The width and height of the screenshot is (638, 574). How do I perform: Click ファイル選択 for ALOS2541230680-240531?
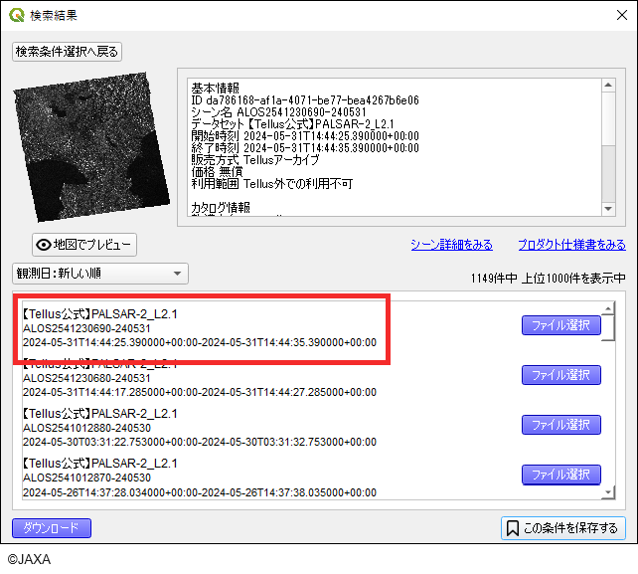click(561, 375)
